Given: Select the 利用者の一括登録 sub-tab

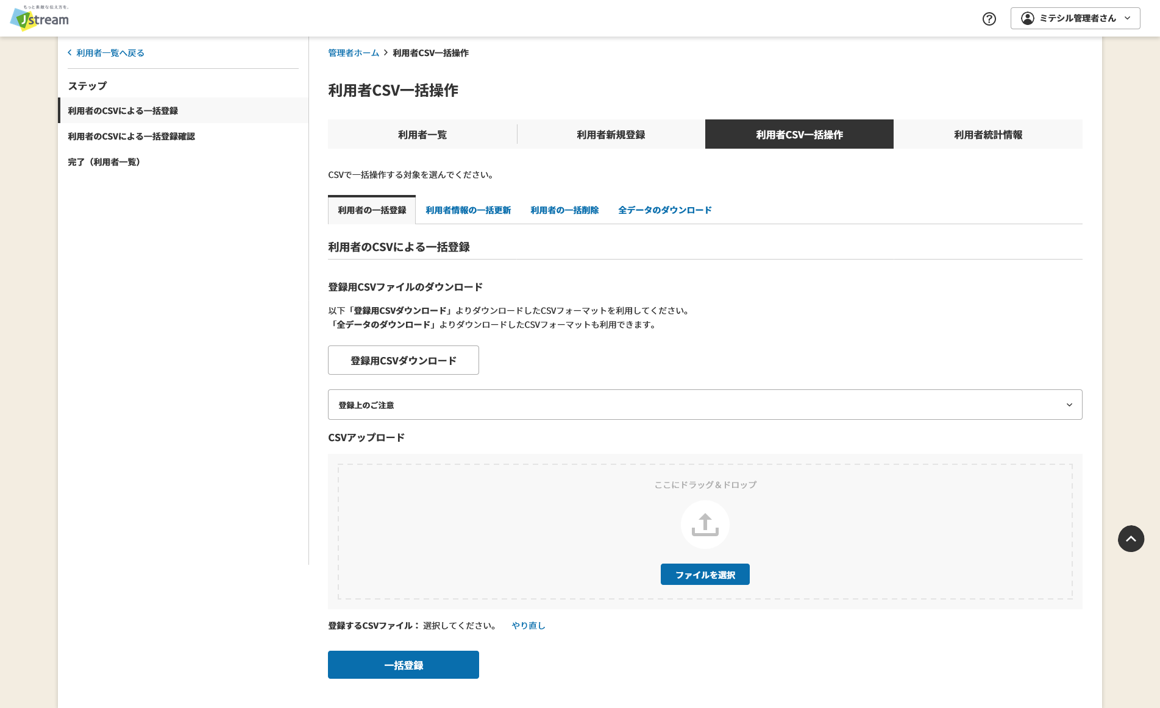Looking at the screenshot, I should tap(372, 210).
